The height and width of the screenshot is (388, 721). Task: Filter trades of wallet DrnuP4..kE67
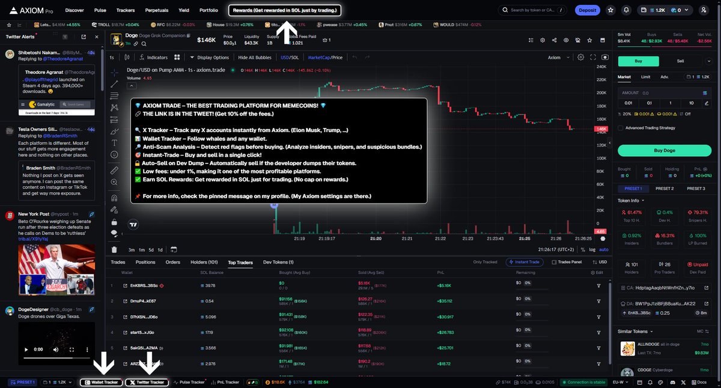598,301
